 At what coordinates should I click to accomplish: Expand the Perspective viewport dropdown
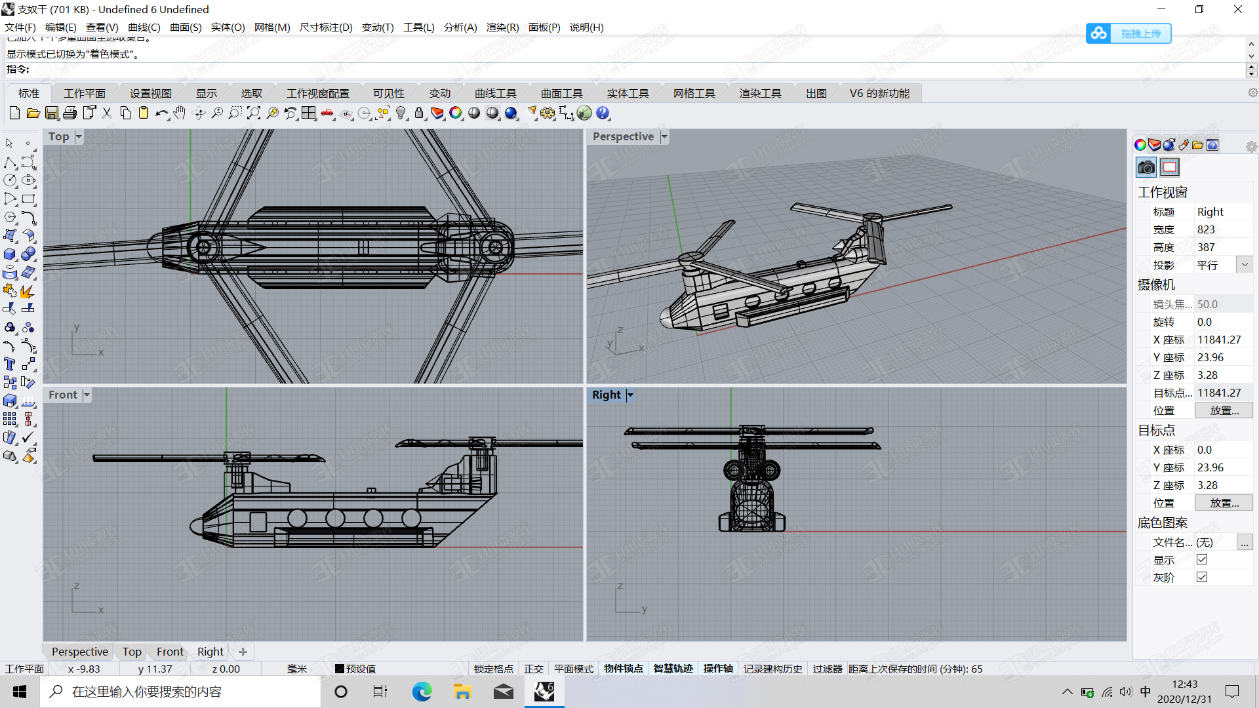[x=665, y=136]
